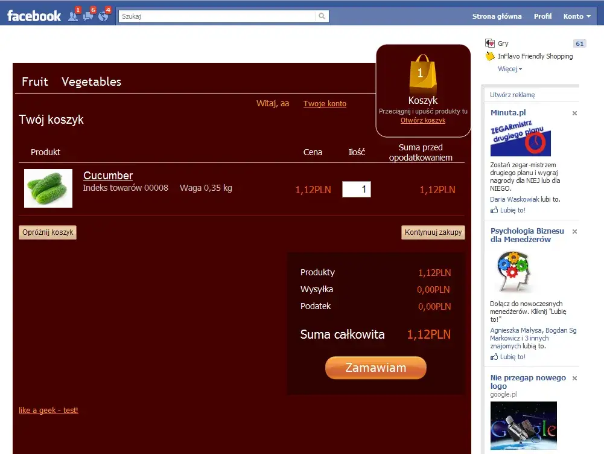
Task: Open the Facebook messages icon
Action: 88,16
